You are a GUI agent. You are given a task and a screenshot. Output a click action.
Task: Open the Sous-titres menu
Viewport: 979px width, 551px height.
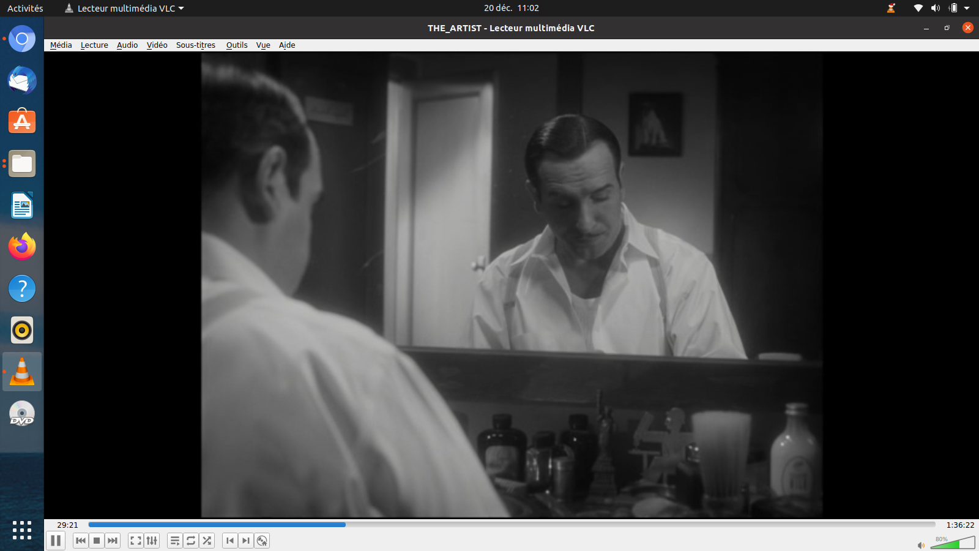point(196,45)
